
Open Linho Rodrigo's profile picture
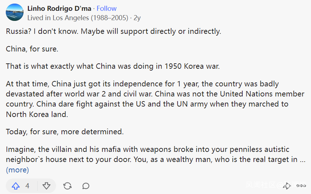(x=14, y=13)
